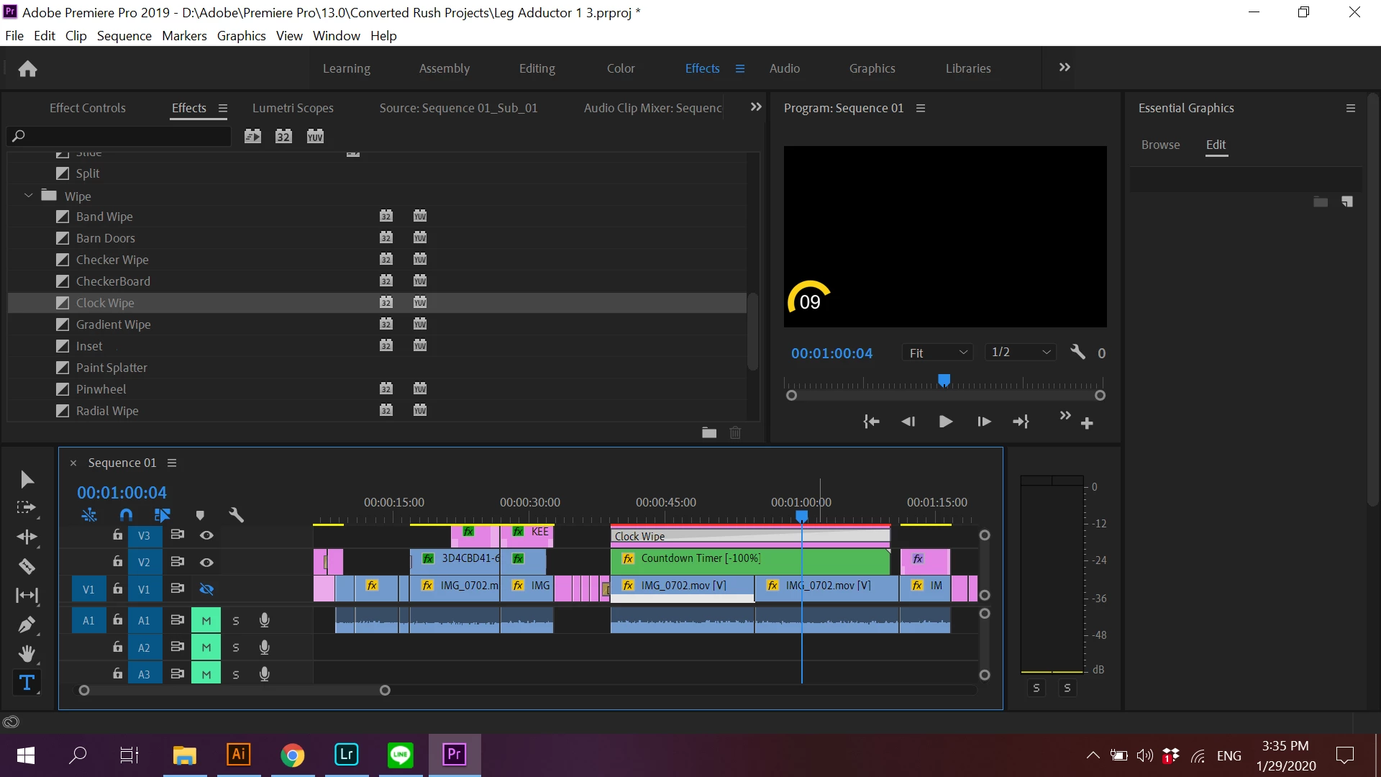Filter by YUV effects icon
This screenshot has height=777, width=1381.
coord(315,136)
